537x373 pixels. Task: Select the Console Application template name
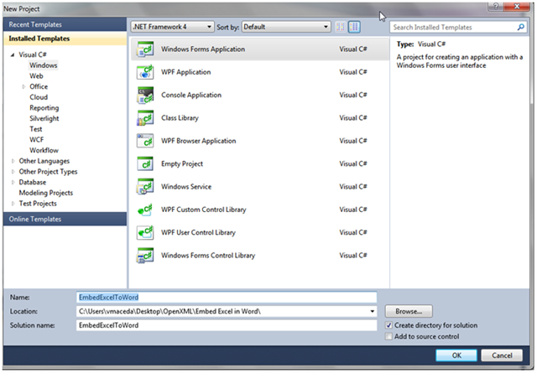[191, 95]
